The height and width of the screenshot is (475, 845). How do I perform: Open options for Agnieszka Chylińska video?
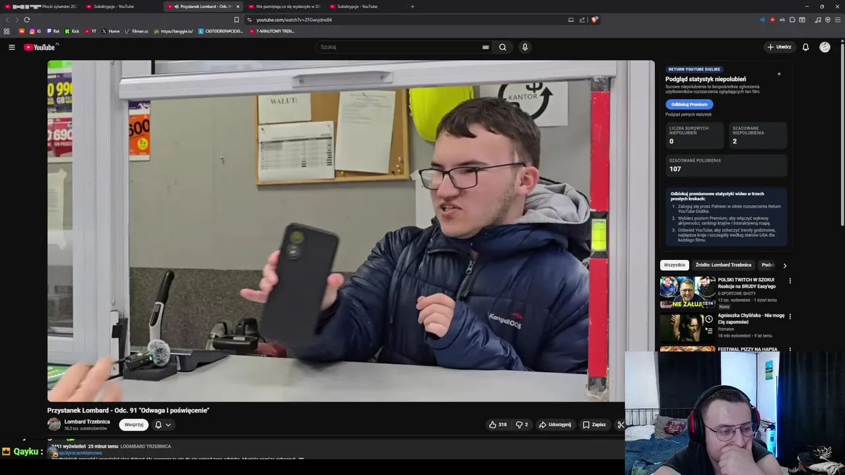790,316
